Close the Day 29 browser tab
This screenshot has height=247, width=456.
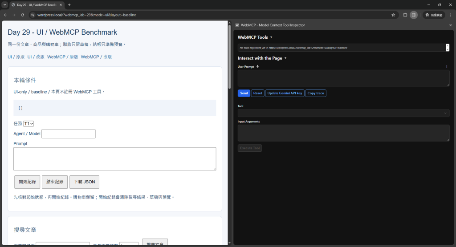61,4
